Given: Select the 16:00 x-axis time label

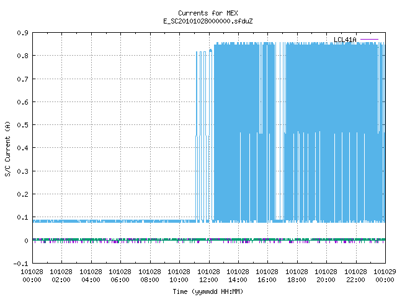Looking at the screenshot, I should [267, 280].
